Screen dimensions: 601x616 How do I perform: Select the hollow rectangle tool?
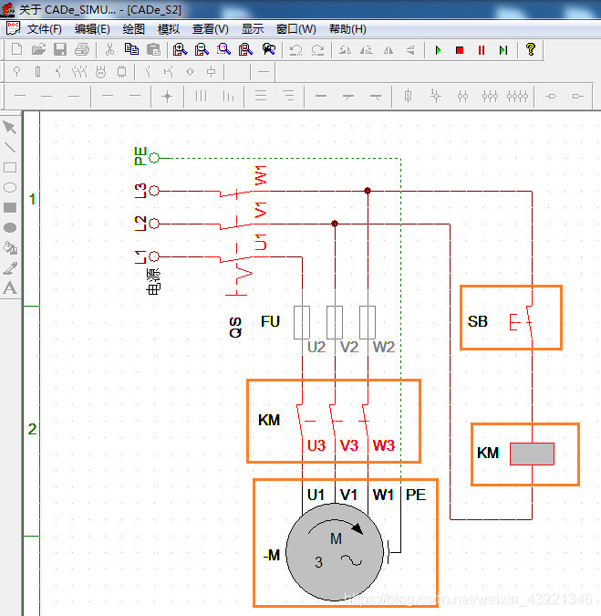click(x=10, y=168)
